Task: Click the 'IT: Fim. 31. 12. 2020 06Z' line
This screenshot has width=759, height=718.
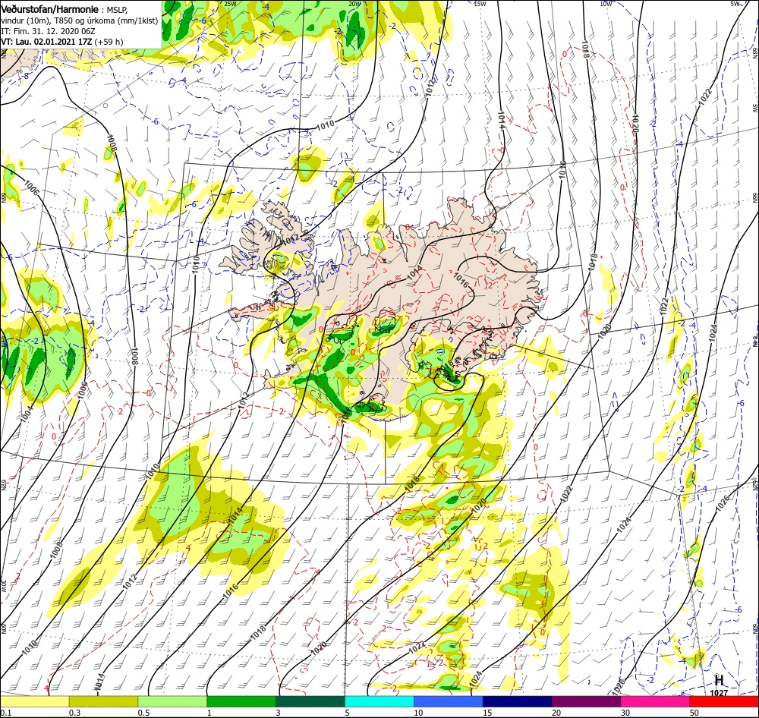Action: pyautogui.click(x=48, y=31)
